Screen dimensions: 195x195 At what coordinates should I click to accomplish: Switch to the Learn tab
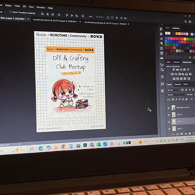[168, 62]
